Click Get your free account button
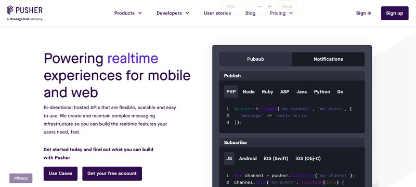This screenshot has width=416, height=187. [x=112, y=173]
